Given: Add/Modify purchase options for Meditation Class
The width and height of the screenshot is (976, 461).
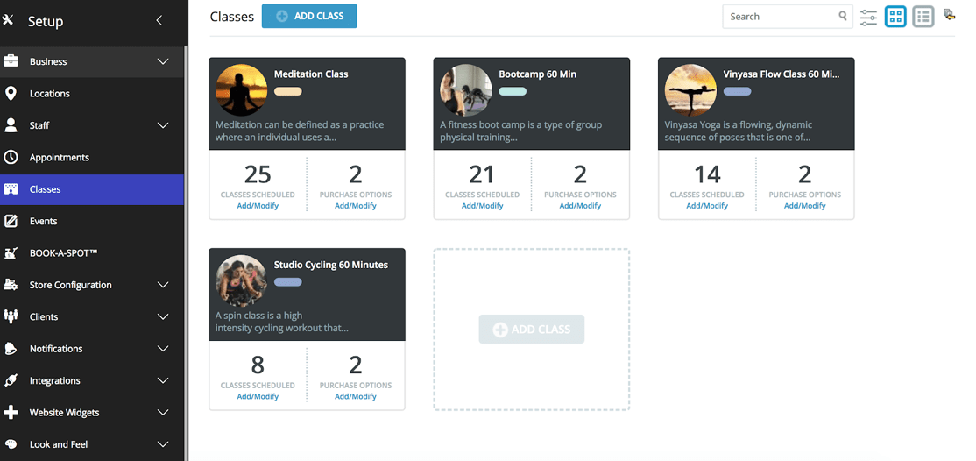Looking at the screenshot, I should click(356, 206).
